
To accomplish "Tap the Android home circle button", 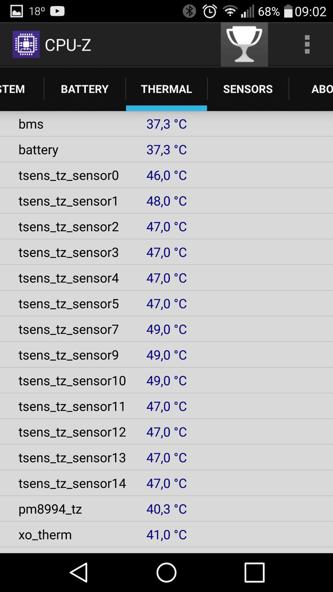I will [x=166, y=572].
